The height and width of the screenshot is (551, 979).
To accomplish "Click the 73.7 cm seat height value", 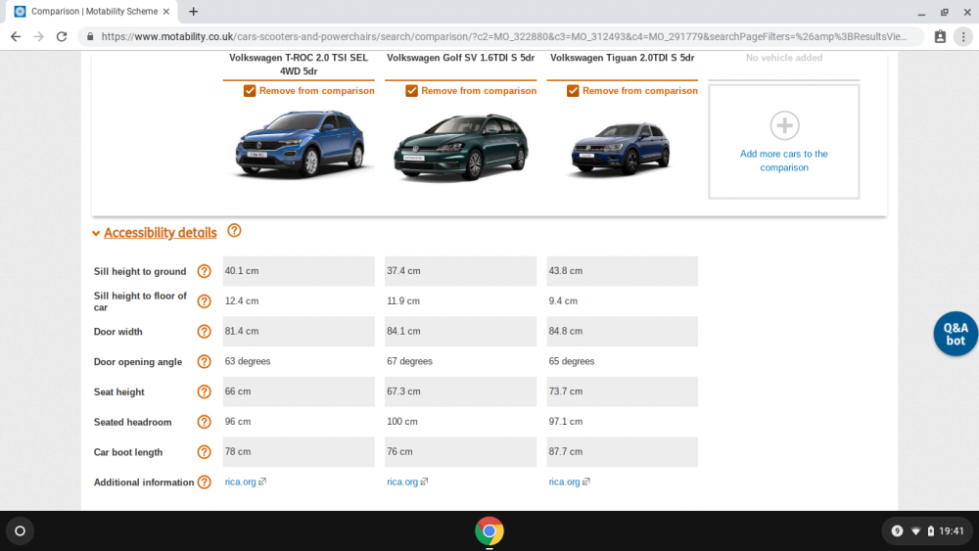I will 566,391.
